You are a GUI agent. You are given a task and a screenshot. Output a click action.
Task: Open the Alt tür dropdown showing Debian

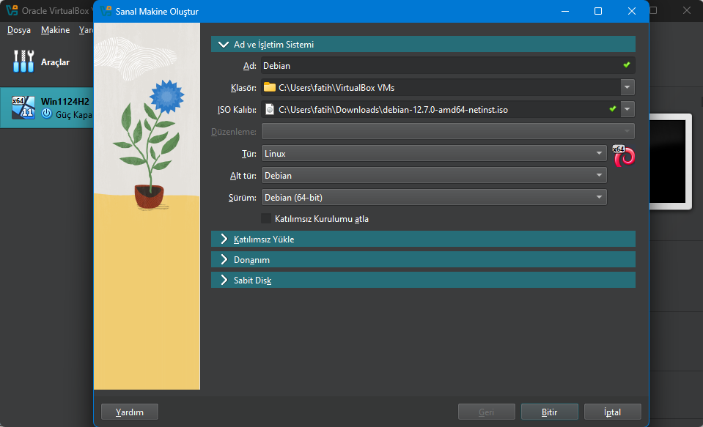pyautogui.click(x=433, y=176)
